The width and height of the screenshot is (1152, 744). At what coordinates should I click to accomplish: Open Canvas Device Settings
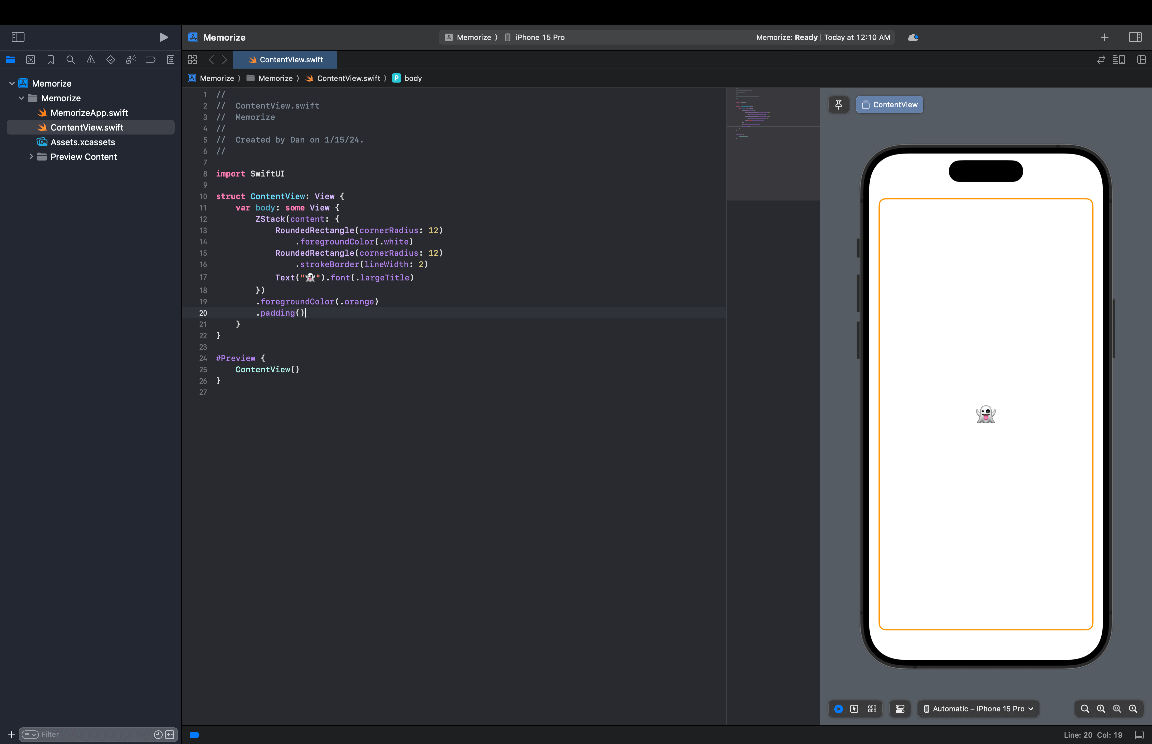click(x=900, y=709)
